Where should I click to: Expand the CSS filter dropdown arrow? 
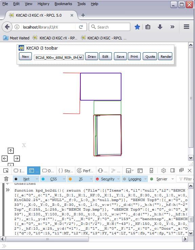[64, 179]
